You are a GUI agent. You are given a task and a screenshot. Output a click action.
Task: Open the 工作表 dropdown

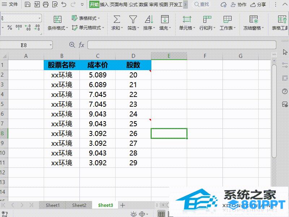(228, 28)
